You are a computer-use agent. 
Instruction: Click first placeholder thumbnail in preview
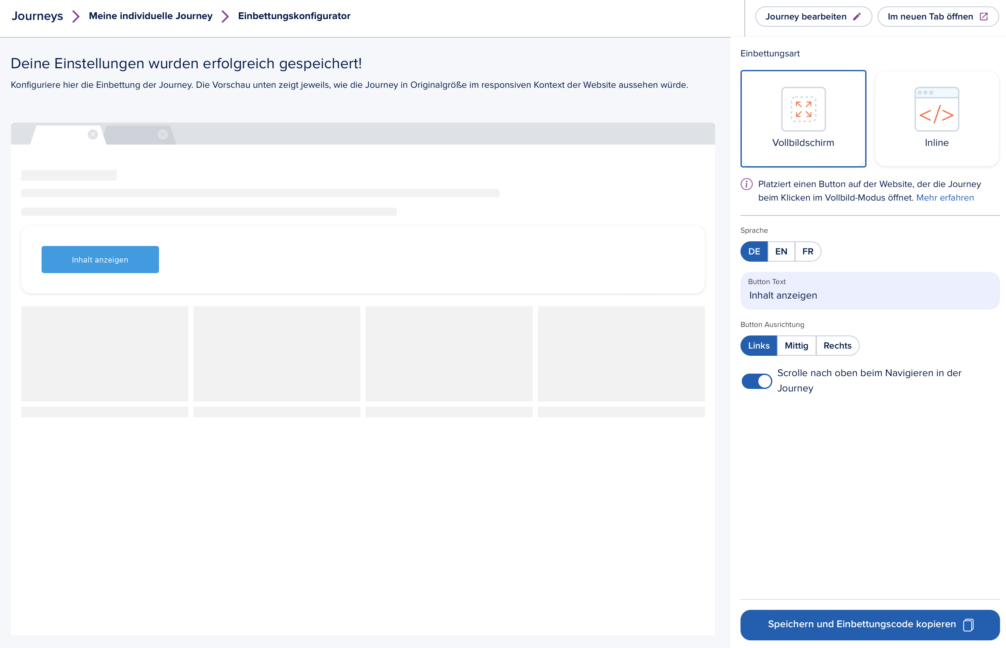(105, 354)
